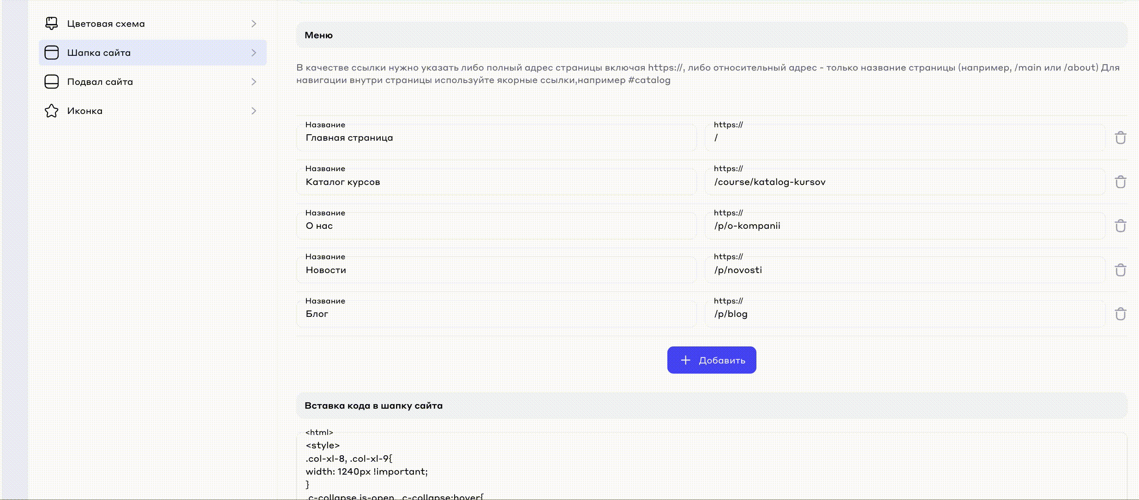Edit the /p/blog link field
This screenshot has width=1139, height=500.
click(905, 314)
